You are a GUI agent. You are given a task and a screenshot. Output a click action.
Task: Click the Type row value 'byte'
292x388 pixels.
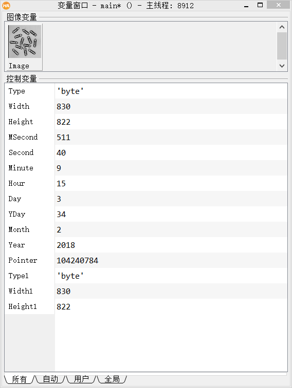70,91
